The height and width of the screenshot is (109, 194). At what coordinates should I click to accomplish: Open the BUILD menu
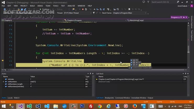pyautogui.click(x=32, y=6)
